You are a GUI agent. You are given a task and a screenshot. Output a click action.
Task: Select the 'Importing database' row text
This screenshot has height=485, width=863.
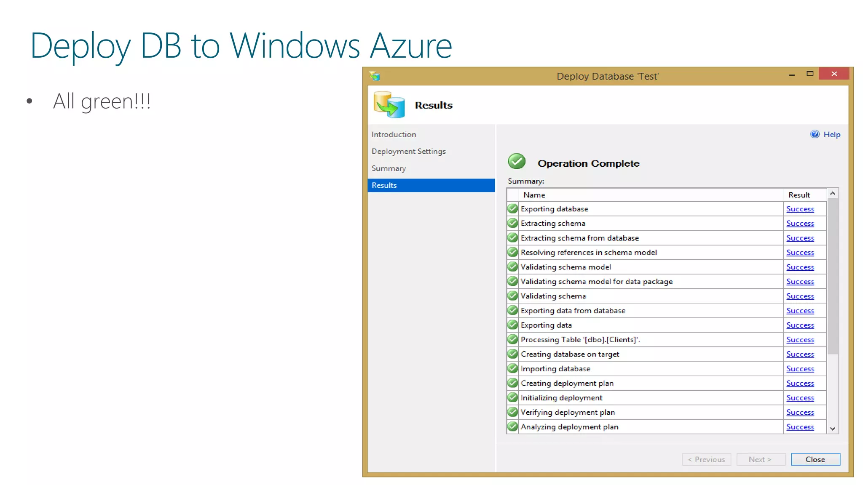click(x=555, y=369)
